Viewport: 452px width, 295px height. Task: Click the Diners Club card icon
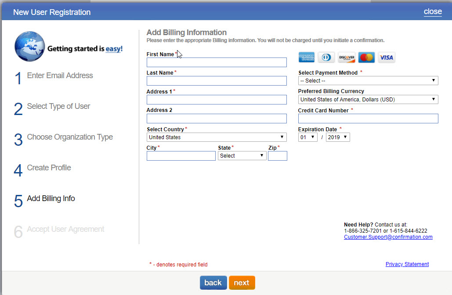click(326, 57)
